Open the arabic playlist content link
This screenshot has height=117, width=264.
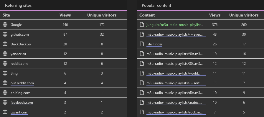tap(176, 103)
